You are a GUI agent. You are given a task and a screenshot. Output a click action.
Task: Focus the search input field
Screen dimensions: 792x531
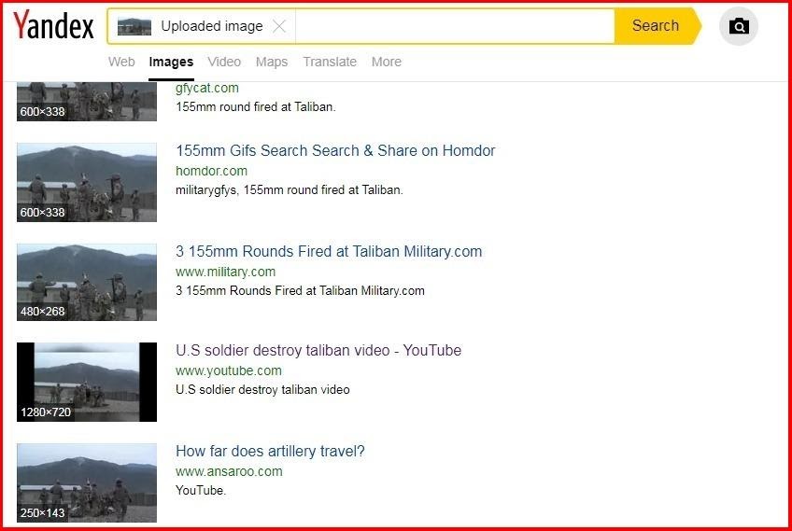(x=455, y=26)
